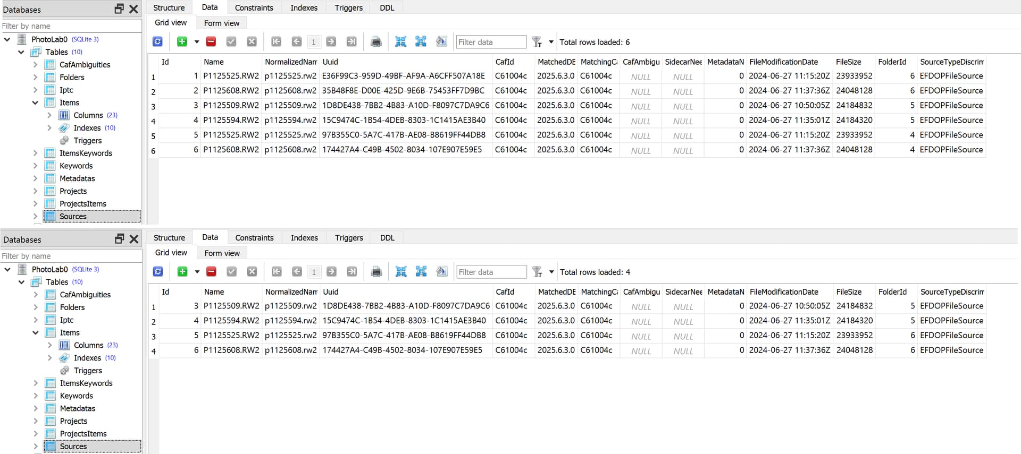Undock the upper Databases panel

(x=119, y=9)
